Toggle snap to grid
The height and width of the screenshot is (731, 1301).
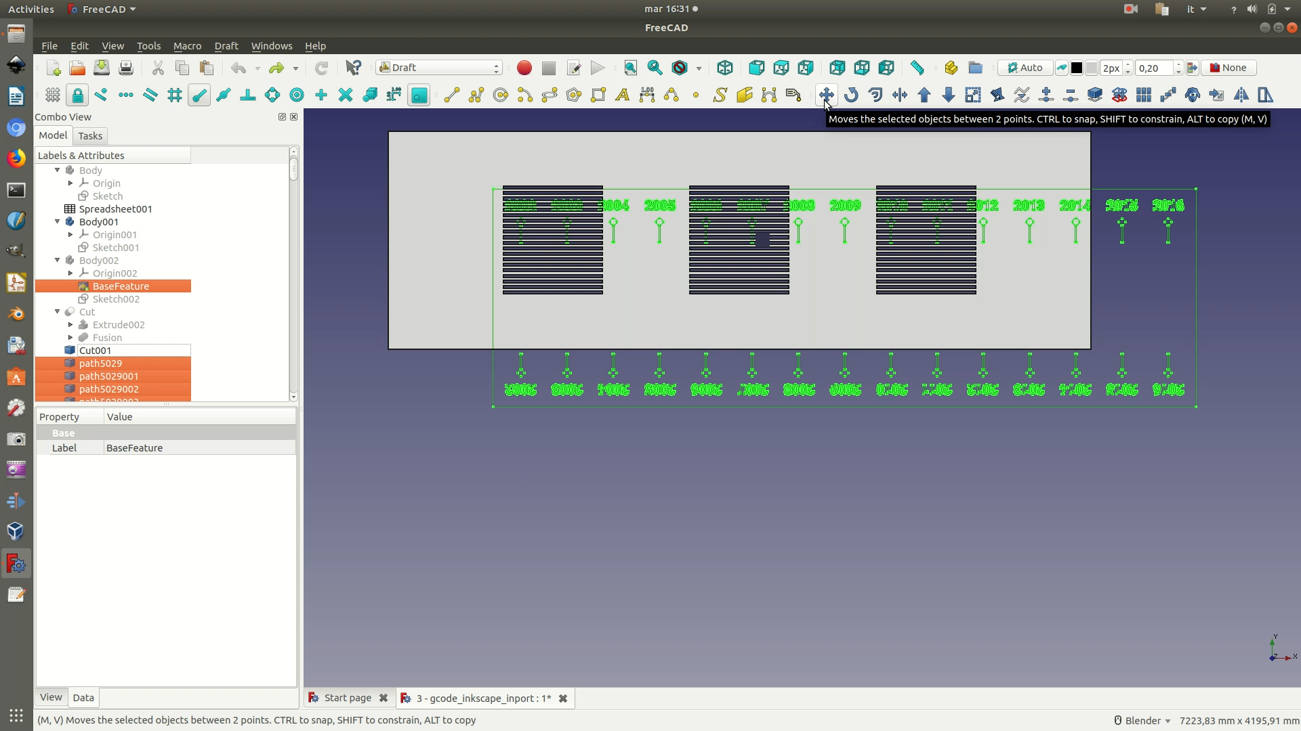click(x=175, y=95)
